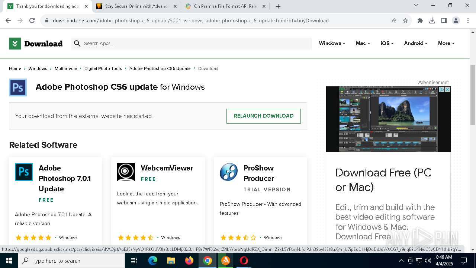This screenshot has width=476, height=268.
Task: Open the AdChoices icon on the ad
Action: tap(442, 89)
